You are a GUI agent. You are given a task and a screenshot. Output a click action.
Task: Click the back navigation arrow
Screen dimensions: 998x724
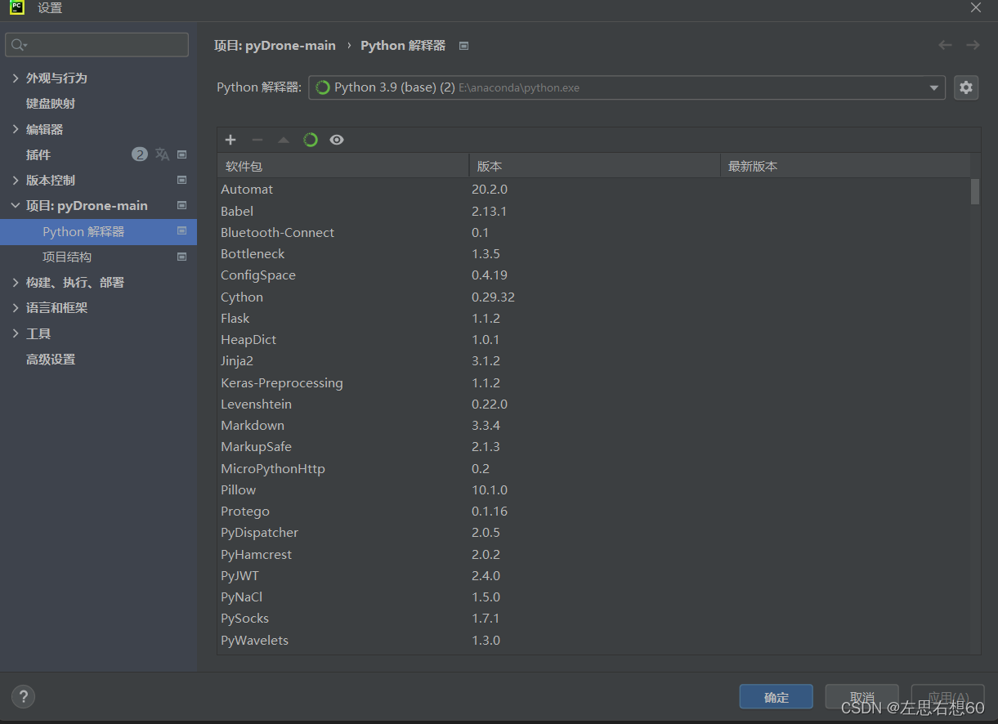[x=945, y=45]
